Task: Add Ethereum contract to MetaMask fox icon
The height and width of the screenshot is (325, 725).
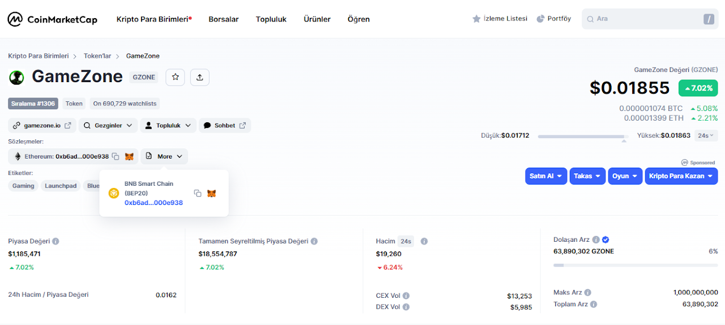Action: click(x=129, y=156)
